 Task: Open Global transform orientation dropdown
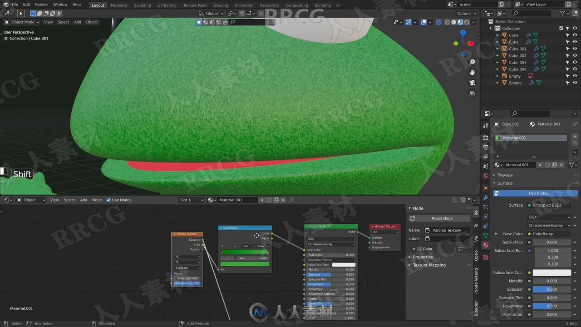(x=212, y=14)
